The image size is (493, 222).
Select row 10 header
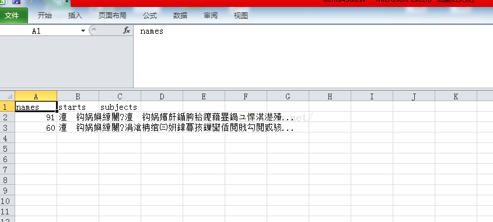[7, 200]
